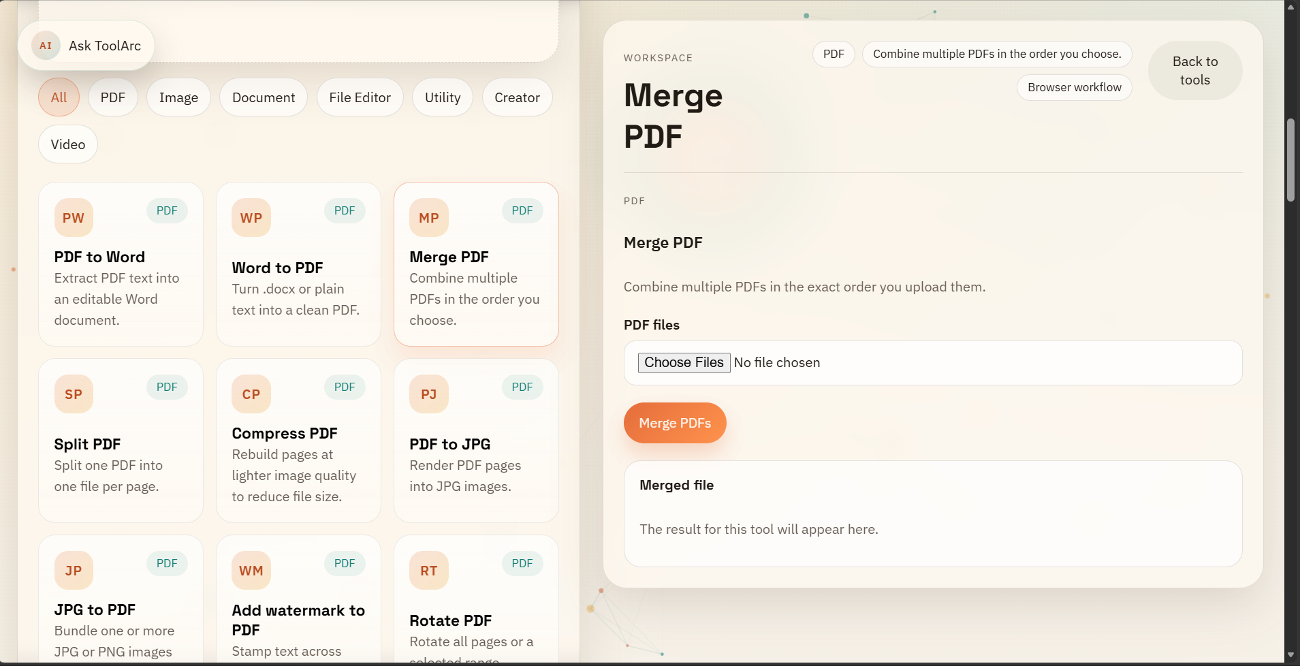Image resolution: width=1300 pixels, height=666 pixels.
Task: Open the PDF to JPG tool title
Action: point(450,444)
